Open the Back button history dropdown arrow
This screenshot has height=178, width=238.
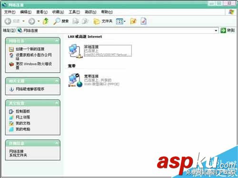[23, 21]
